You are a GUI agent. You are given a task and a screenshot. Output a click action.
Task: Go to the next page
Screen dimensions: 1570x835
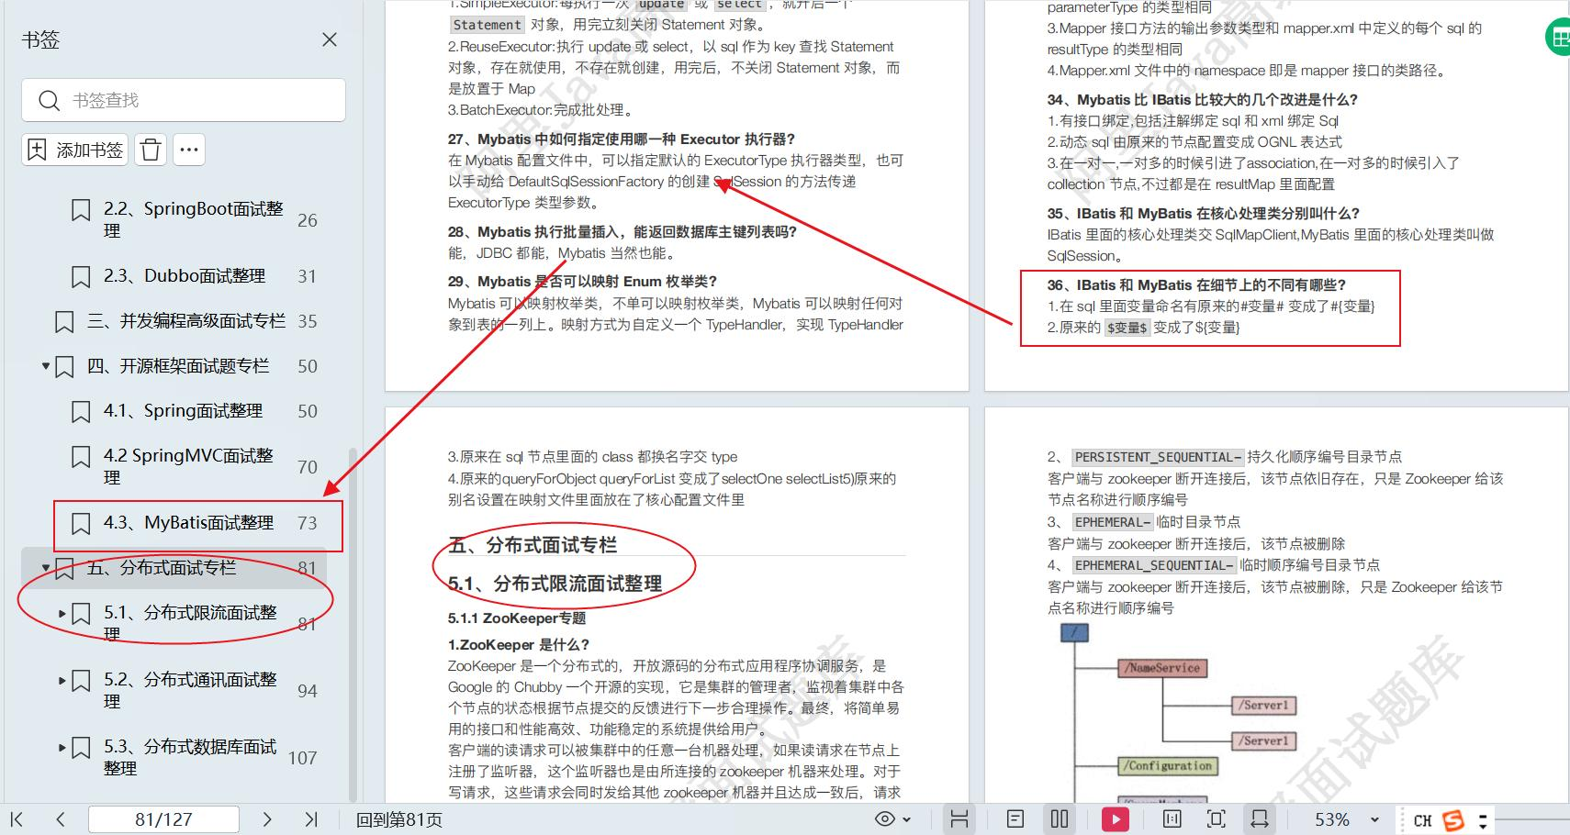tap(267, 819)
